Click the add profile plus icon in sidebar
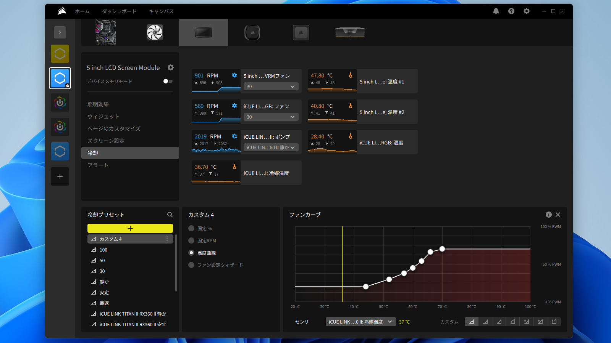This screenshot has width=611, height=343. click(x=60, y=176)
